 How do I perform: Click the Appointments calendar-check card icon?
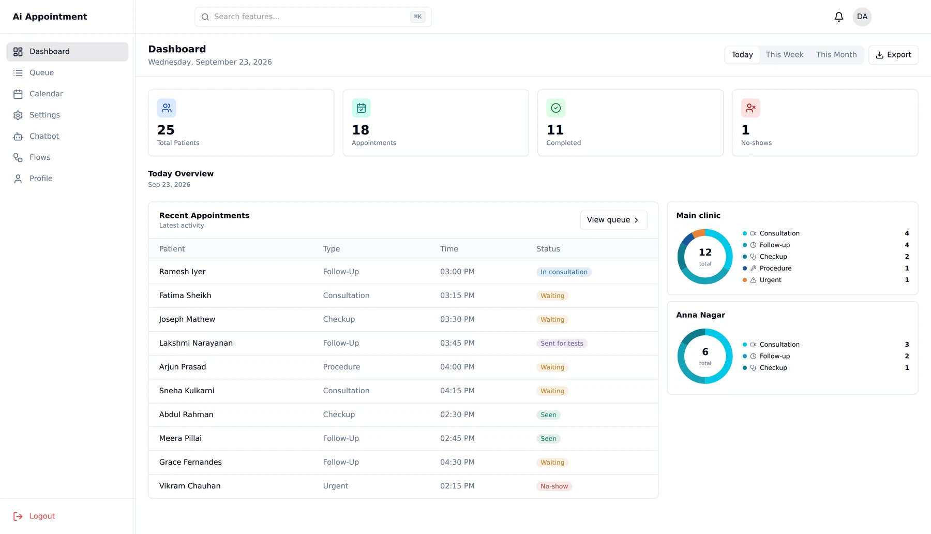click(361, 108)
